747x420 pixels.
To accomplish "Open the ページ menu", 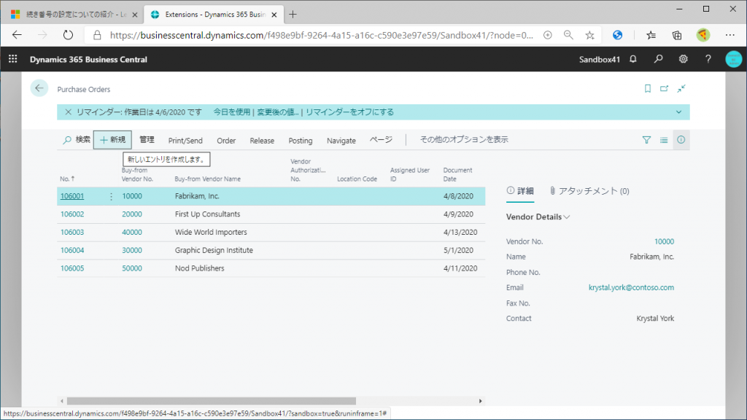I will click(381, 140).
